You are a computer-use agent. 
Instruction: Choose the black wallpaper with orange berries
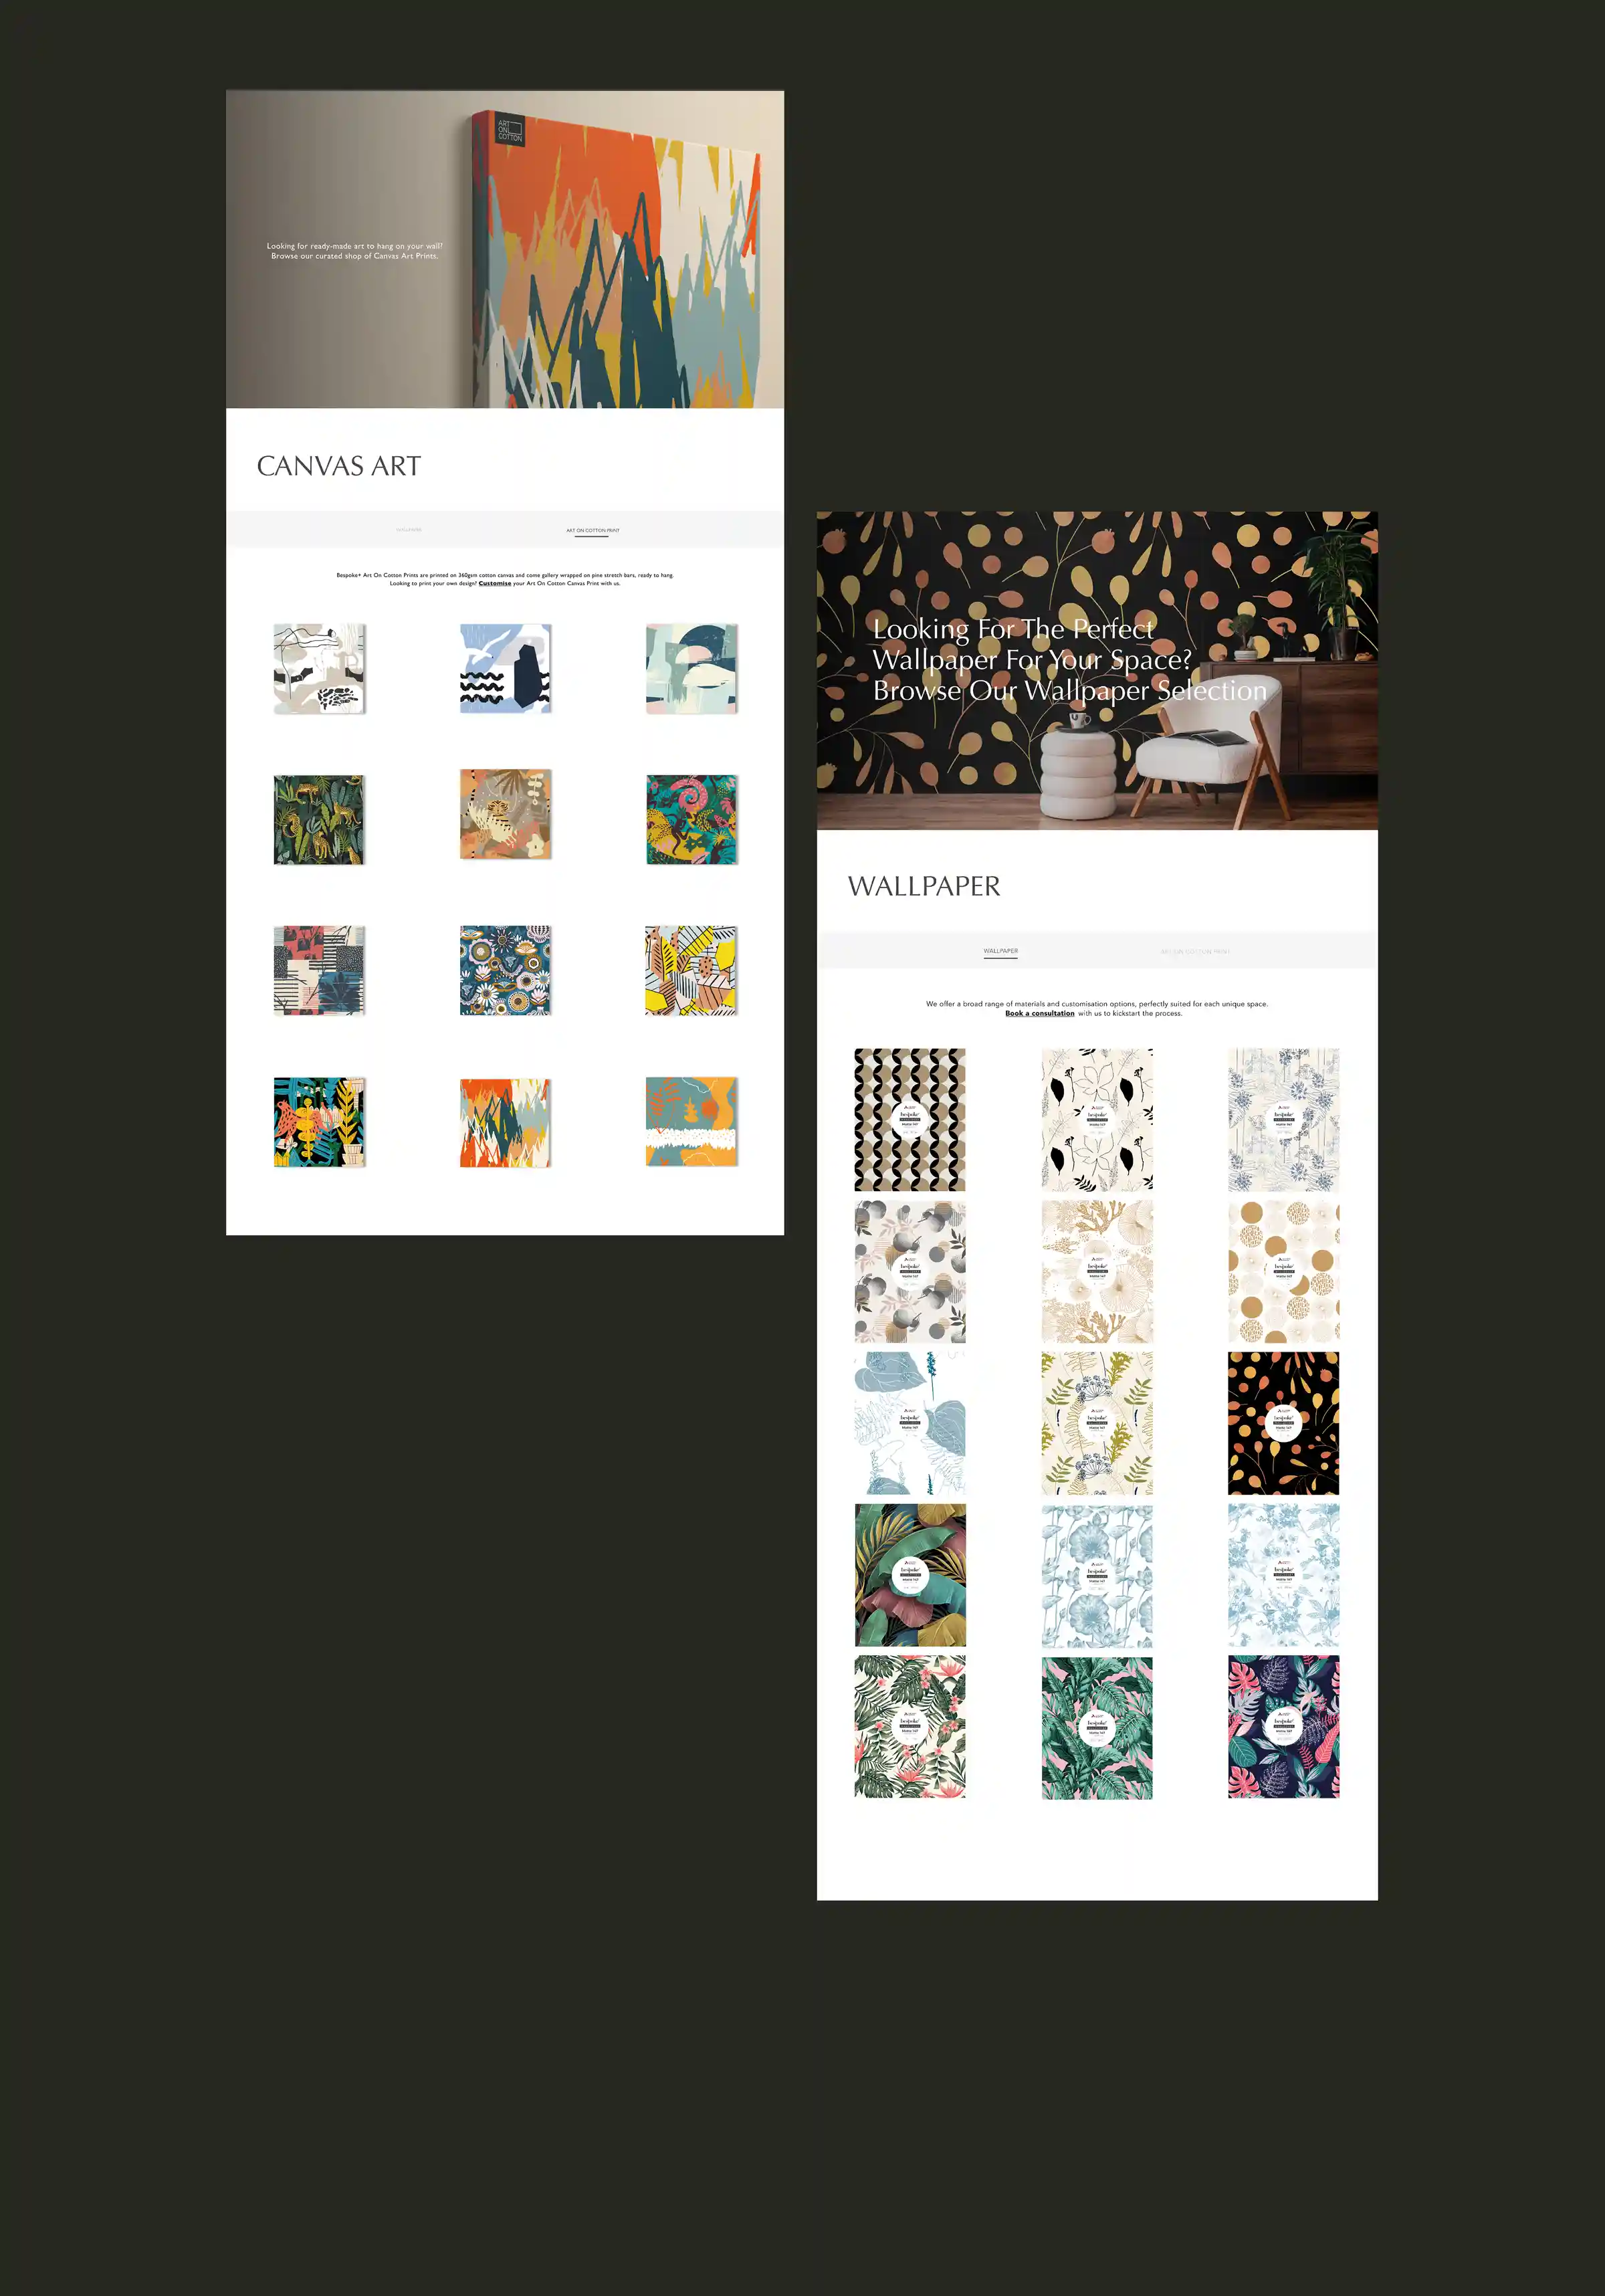[x=1283, y=1423]
